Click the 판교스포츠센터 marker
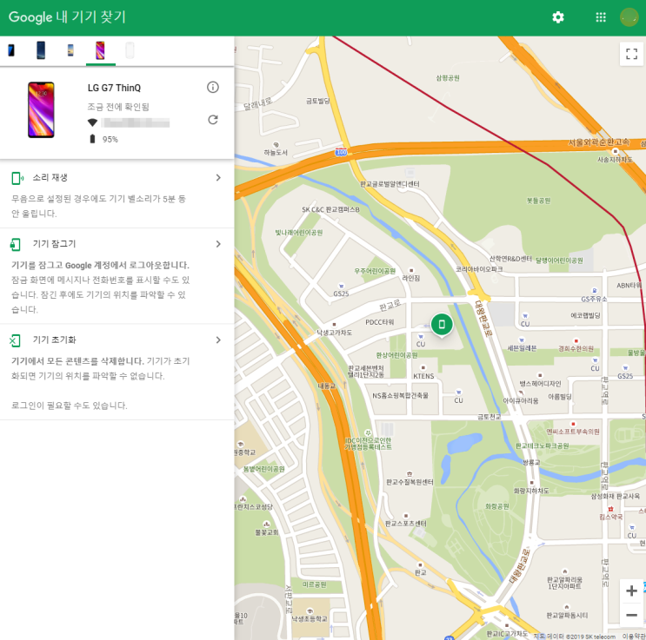This screenshot has height=640, width=646. pyautogui.click(x=406, y=516)
